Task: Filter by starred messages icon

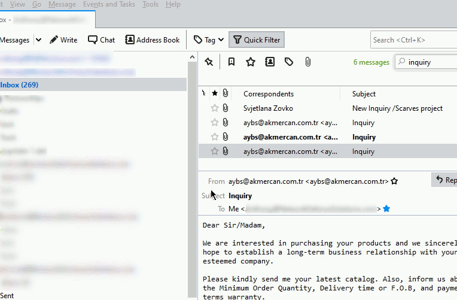Action: (251, 62)
